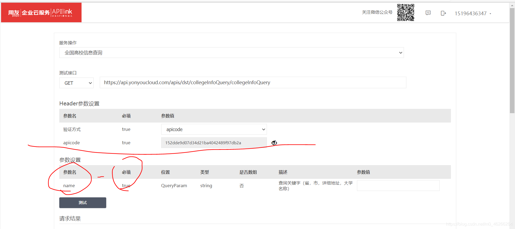Click the apicode value field

[214, 143]
